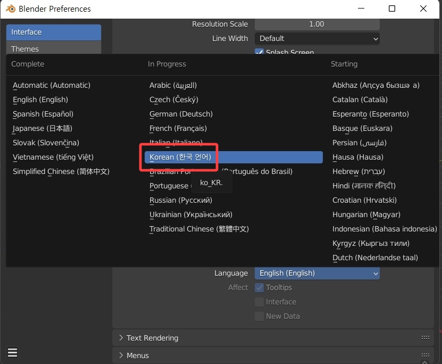The width and height of the screenshot is (442, 364).
Task: Select Indonesian (Bahasa indonesia) language
Action: (385, 229)
